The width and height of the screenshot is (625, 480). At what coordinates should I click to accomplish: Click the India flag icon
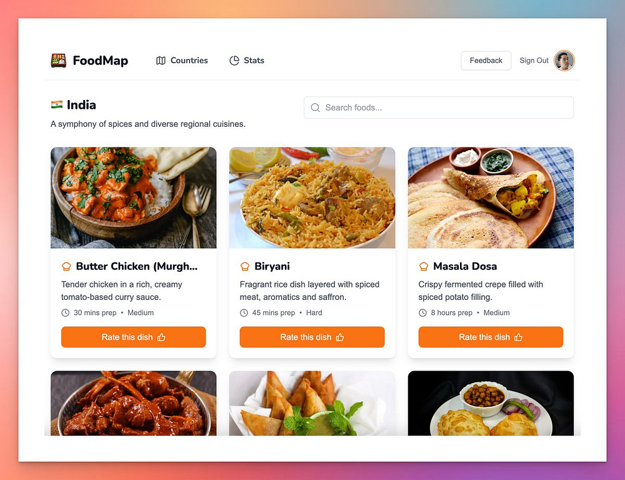[x=57, y=105]
